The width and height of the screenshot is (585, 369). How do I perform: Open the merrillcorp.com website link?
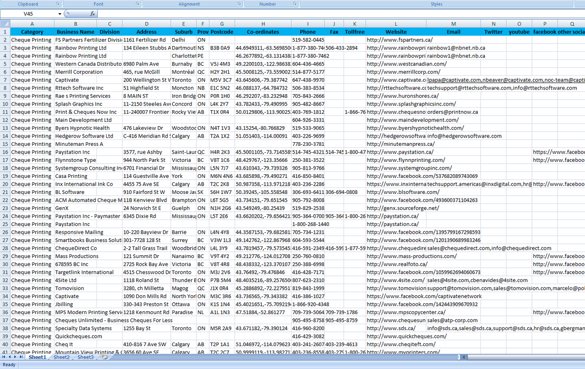click(404, 72)
